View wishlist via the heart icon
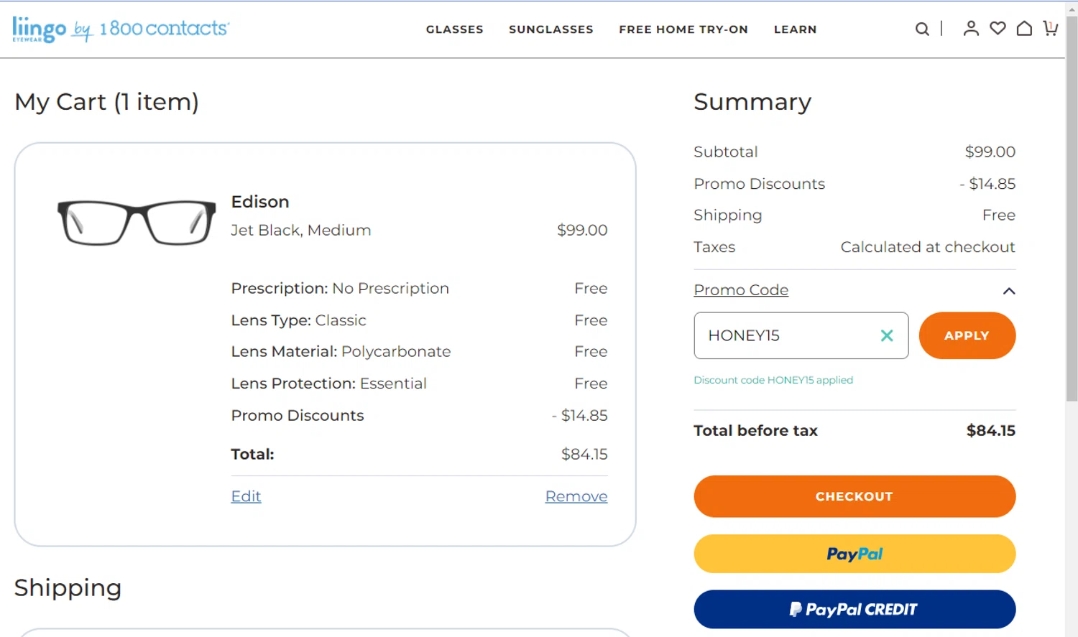The width and height of the screenshot is (1078, 637). tap(998, 29)
